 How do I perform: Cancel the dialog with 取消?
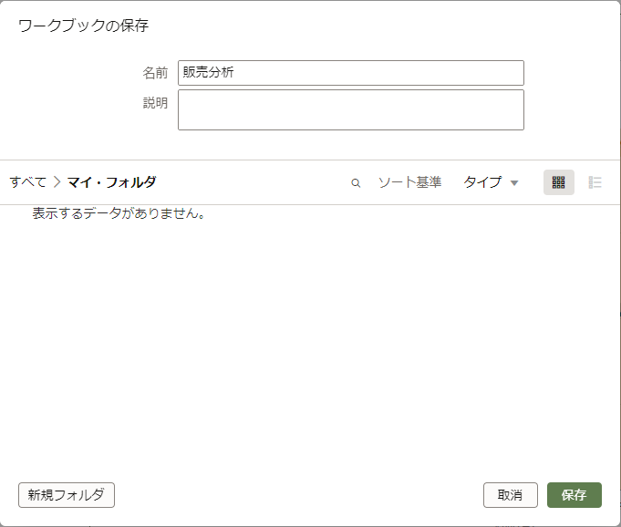click(510, 495)
